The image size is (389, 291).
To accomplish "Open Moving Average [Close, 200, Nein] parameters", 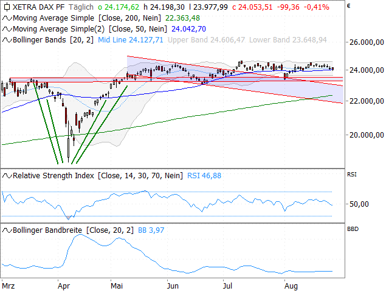I will 129,18.
